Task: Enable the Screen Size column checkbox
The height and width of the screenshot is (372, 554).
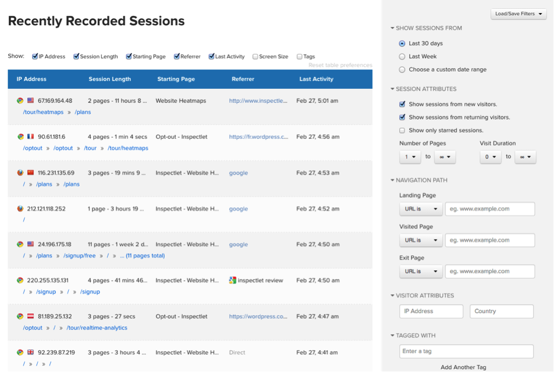Action: pos(255,57)
